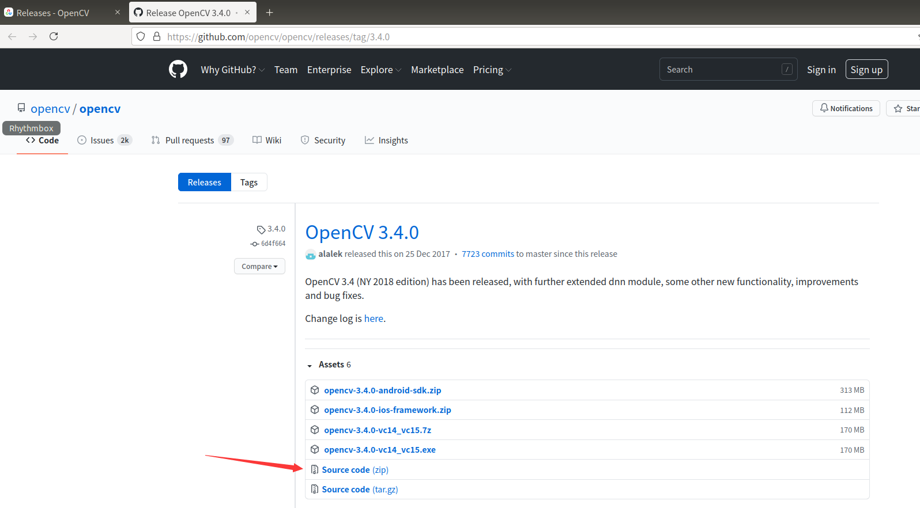This screenshot has height=508, width=920.
Task: Open the Issues tab
Action: click(104, 140)
